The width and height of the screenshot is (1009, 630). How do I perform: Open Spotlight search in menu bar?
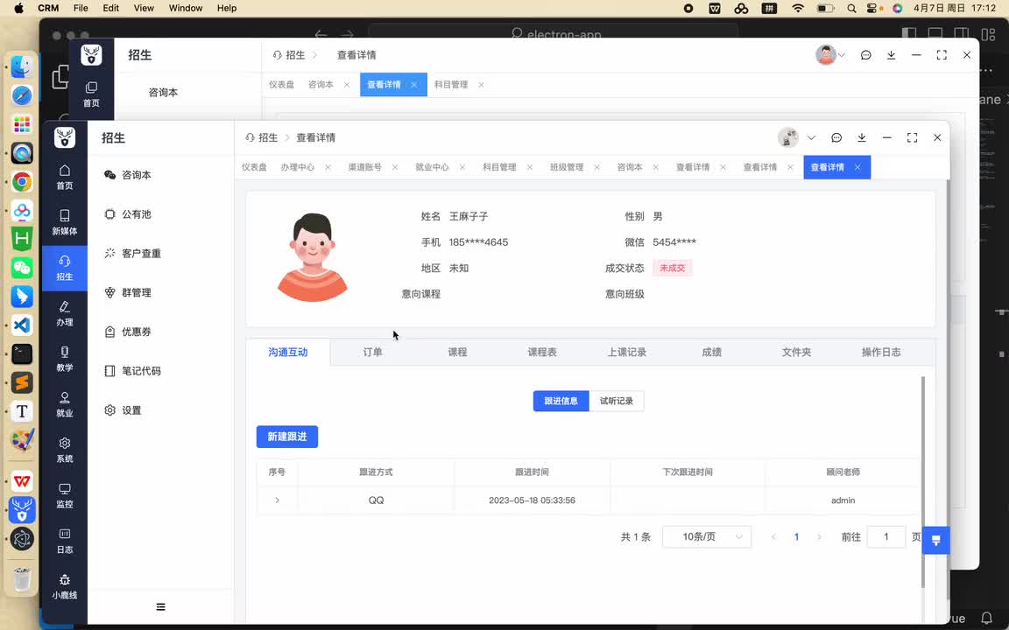pos(851,9)
